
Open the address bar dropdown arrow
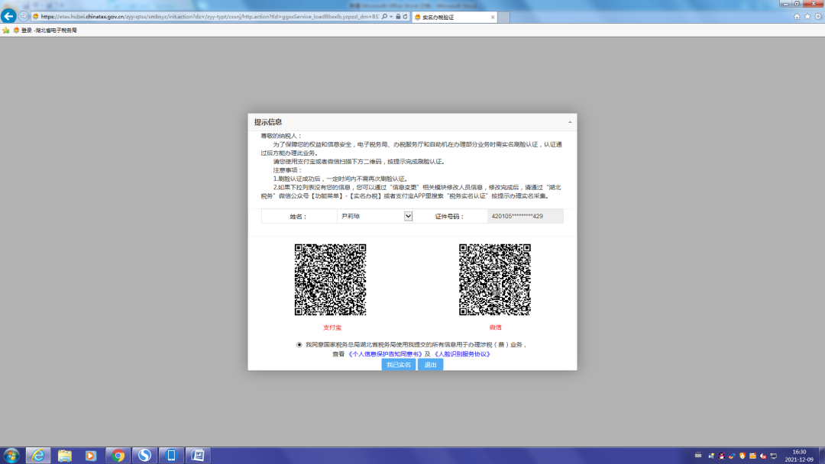coord(391,17)
